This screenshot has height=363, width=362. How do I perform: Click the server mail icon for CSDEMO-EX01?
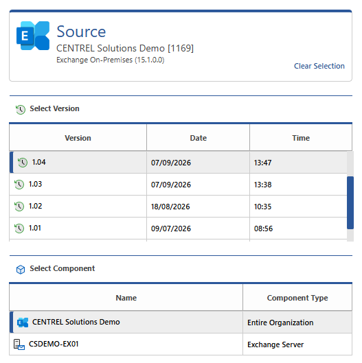[x=19, y=344]
